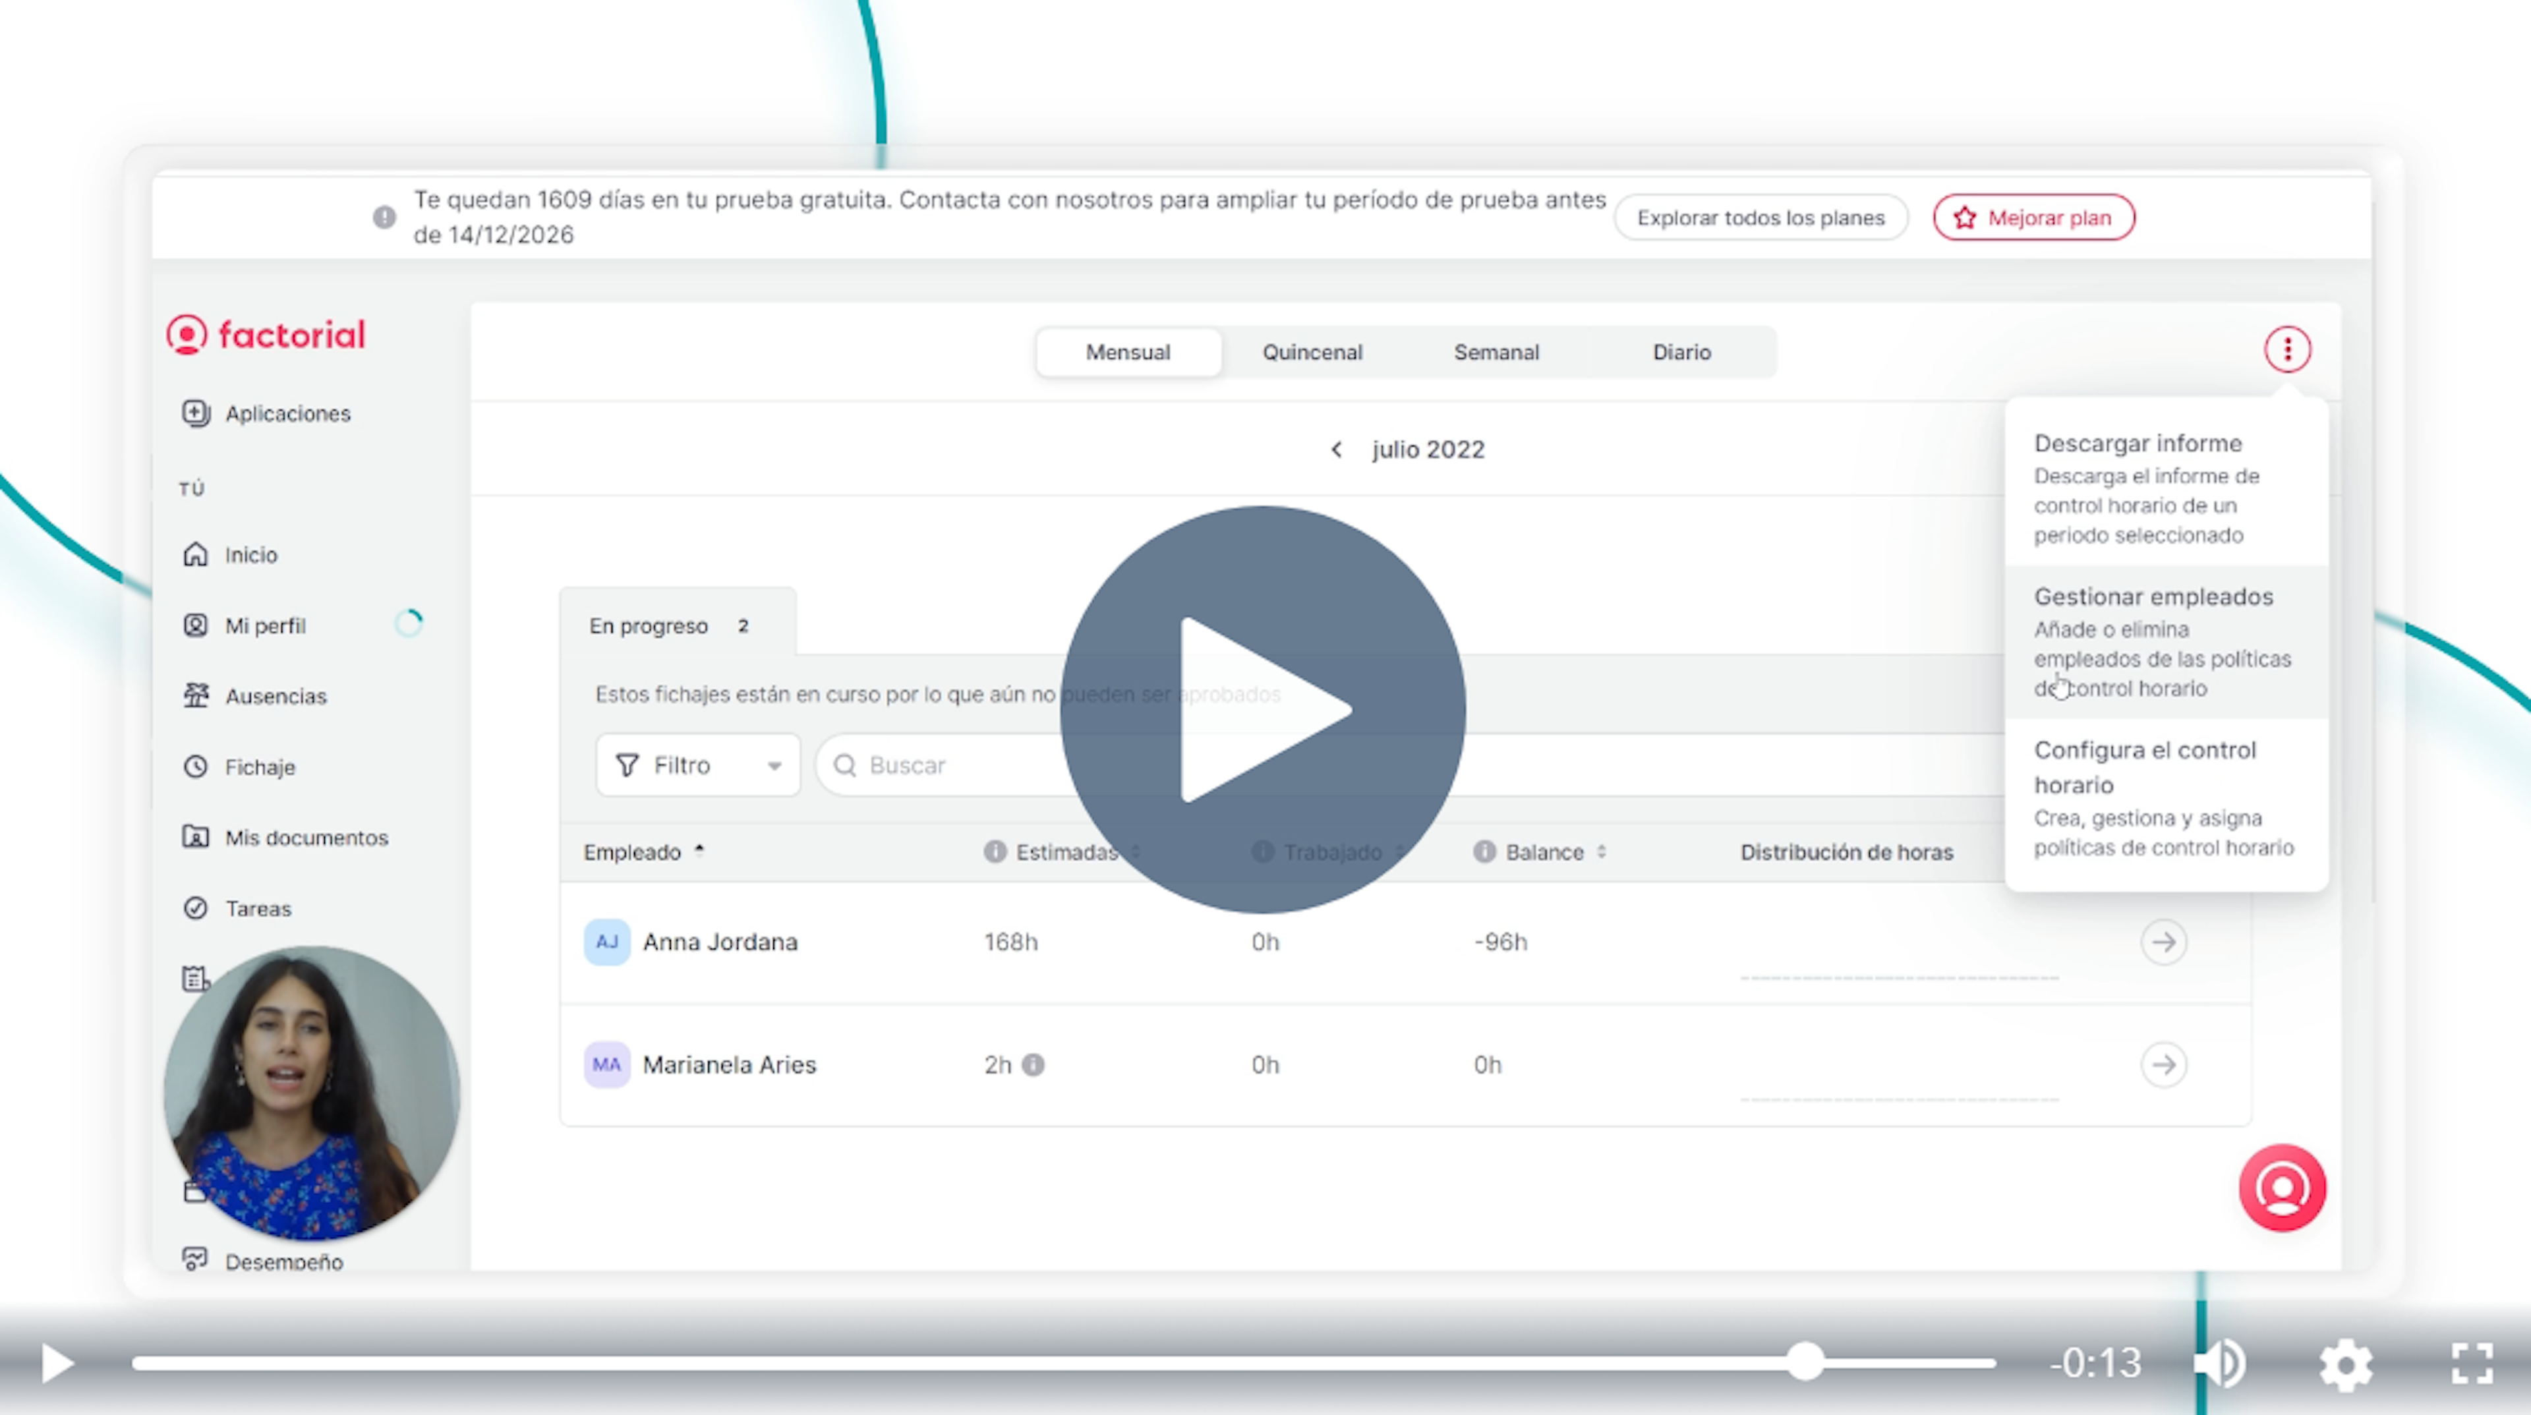
Task: Choose Configura el control horario option
Action: [x=2165, y=798]
